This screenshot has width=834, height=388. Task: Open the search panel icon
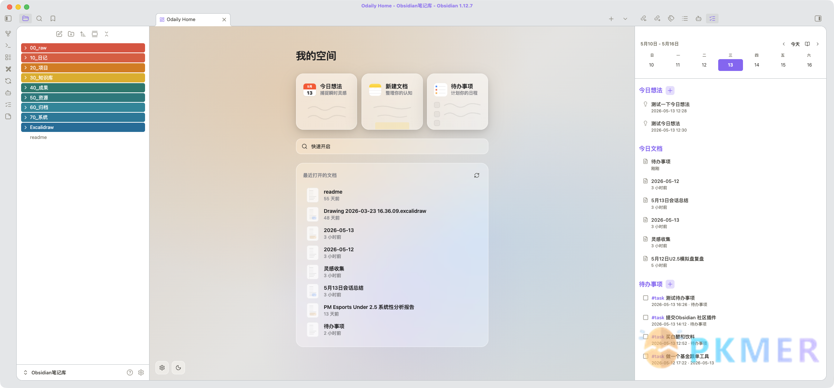[39, 18]
